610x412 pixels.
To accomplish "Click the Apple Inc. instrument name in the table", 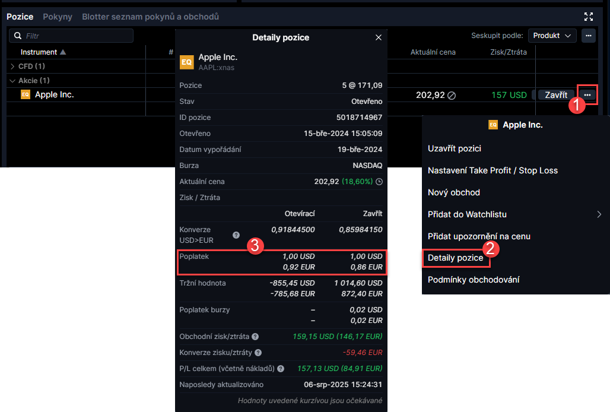I will coord(55,94).
